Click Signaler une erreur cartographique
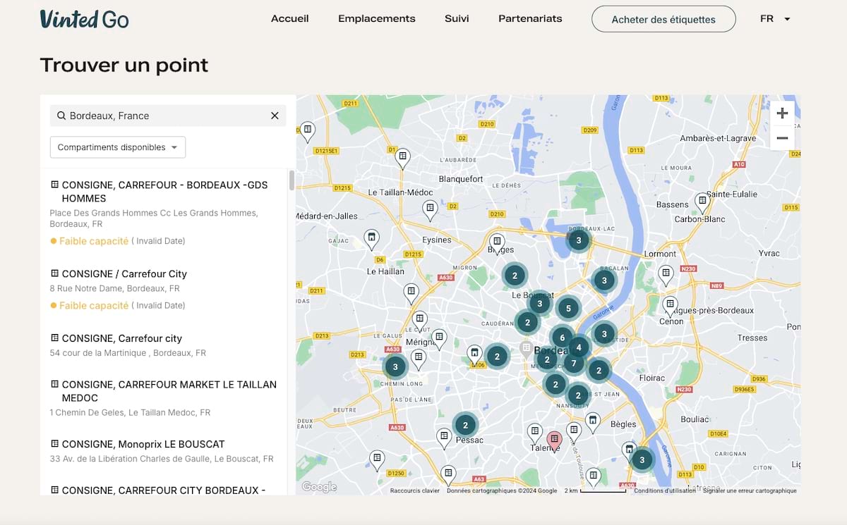847x525 pixels. (x=750, y=490)
